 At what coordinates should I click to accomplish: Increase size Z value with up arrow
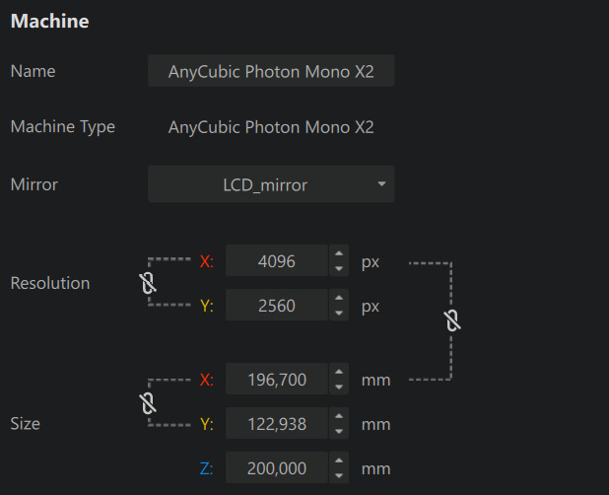(339, 461)
